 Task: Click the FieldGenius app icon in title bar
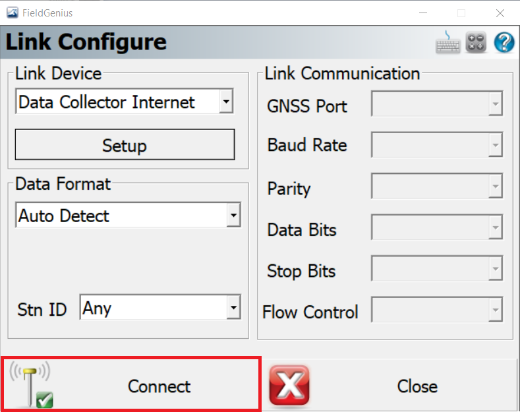pyautogui.click(x=13, y=13)
